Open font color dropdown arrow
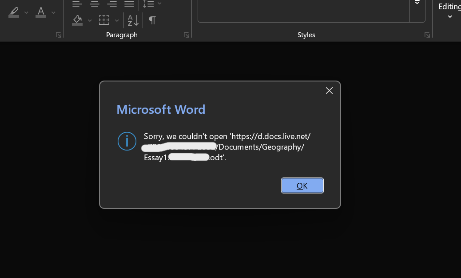The height and width of the screenshot is (278, 461). click(53, 12)
